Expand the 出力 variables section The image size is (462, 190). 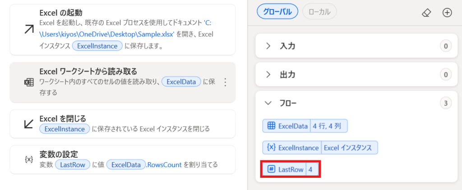pyautogui.click(x=354, y=75)
